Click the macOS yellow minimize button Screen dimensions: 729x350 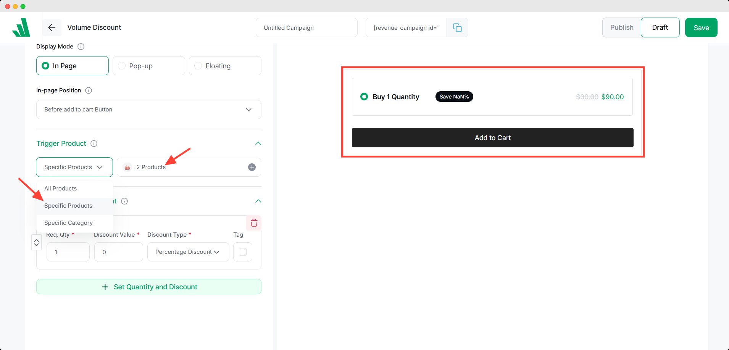[x=15, y=6]
